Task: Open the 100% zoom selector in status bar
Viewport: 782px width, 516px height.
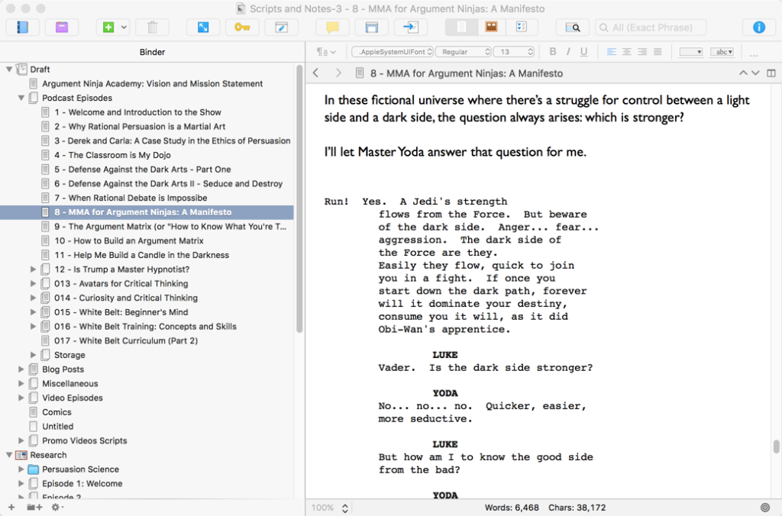Action: 330,508
